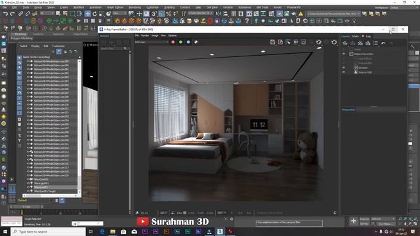Open the project path dropdown in toolbar
The width and height of the screenshot is (420, 236).
(333, 13)
